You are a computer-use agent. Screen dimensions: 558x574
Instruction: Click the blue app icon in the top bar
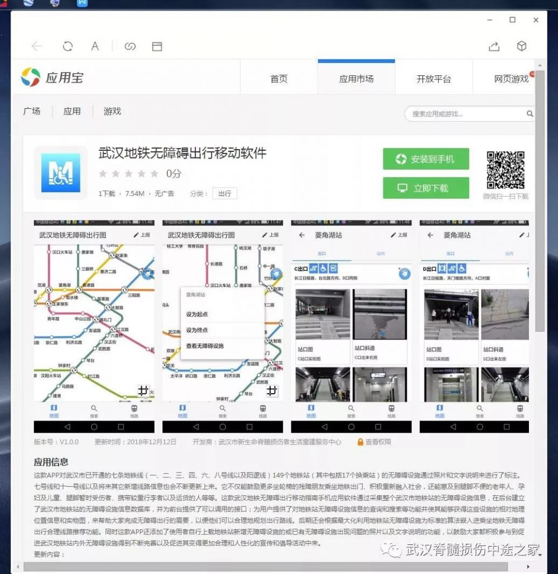point(83,3)
